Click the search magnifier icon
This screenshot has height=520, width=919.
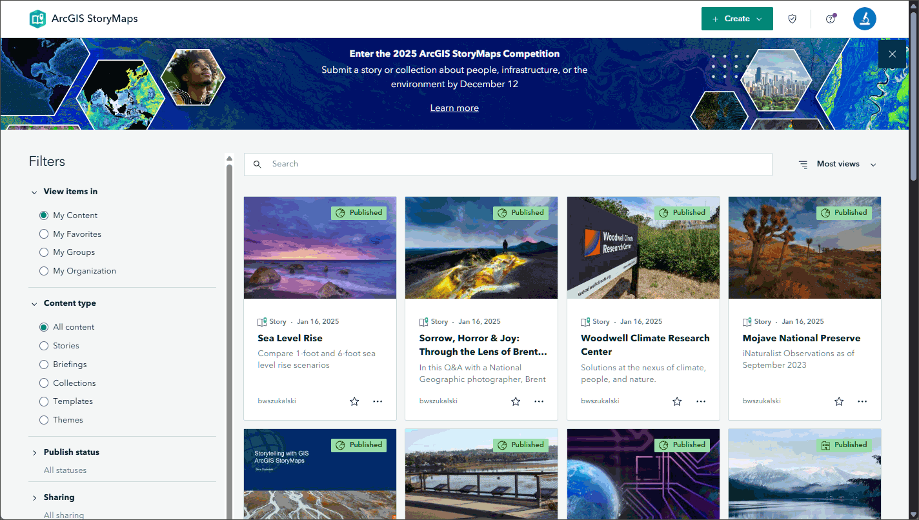[258, 164]
